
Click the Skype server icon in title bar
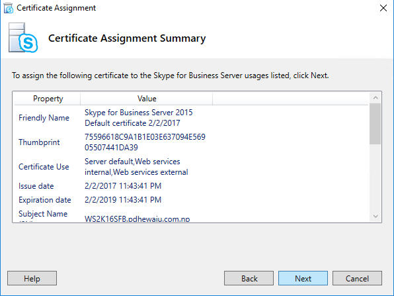9,8
